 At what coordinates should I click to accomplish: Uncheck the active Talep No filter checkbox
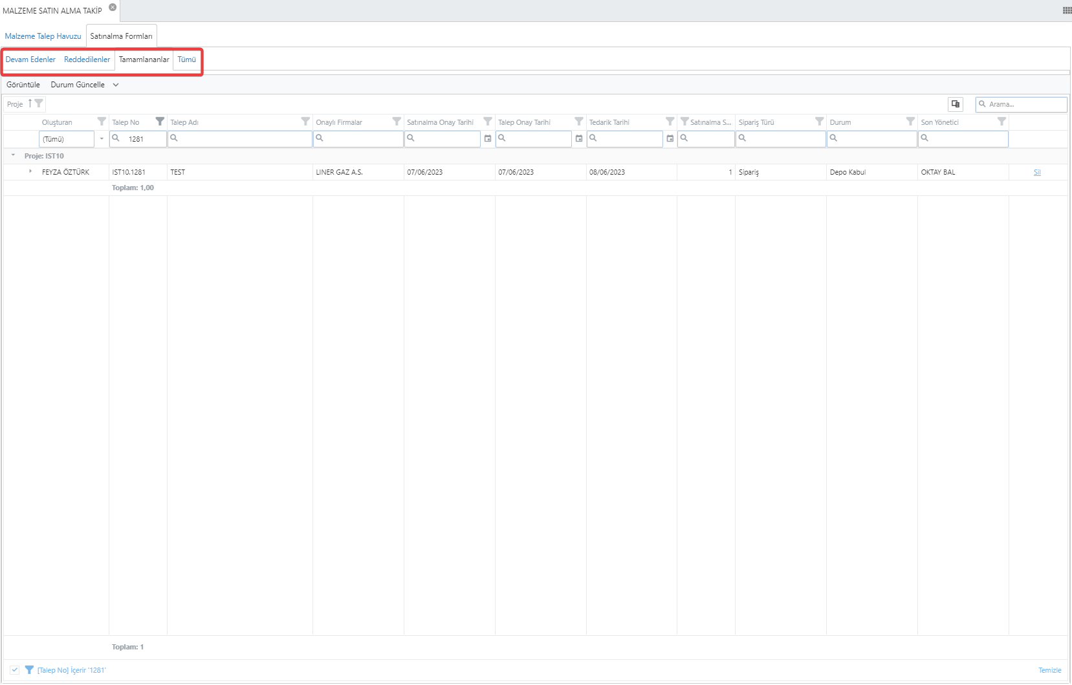pos(15,670)
